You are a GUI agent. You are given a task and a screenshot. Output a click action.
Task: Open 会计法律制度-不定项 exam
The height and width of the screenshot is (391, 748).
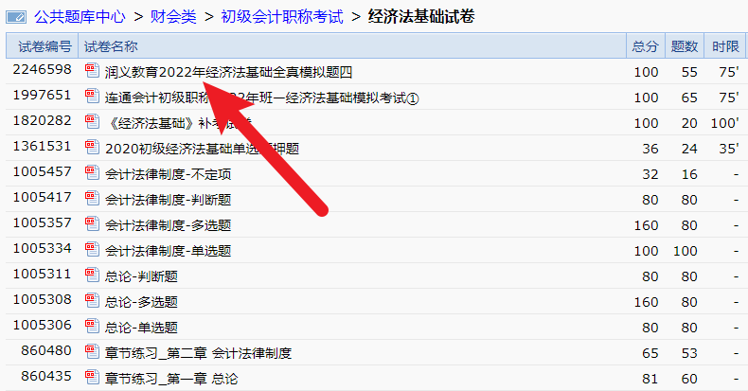coord(168,174)
